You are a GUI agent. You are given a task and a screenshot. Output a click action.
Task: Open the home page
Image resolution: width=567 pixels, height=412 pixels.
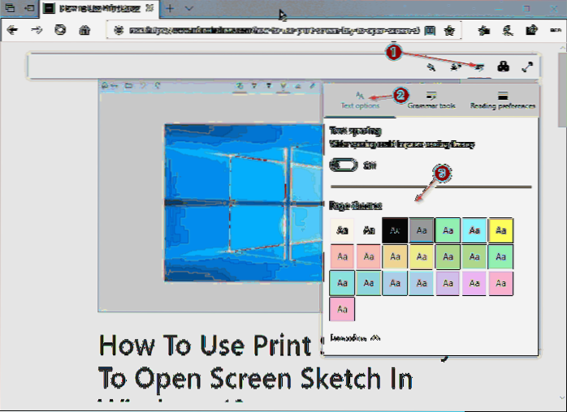tap(84, 30)
